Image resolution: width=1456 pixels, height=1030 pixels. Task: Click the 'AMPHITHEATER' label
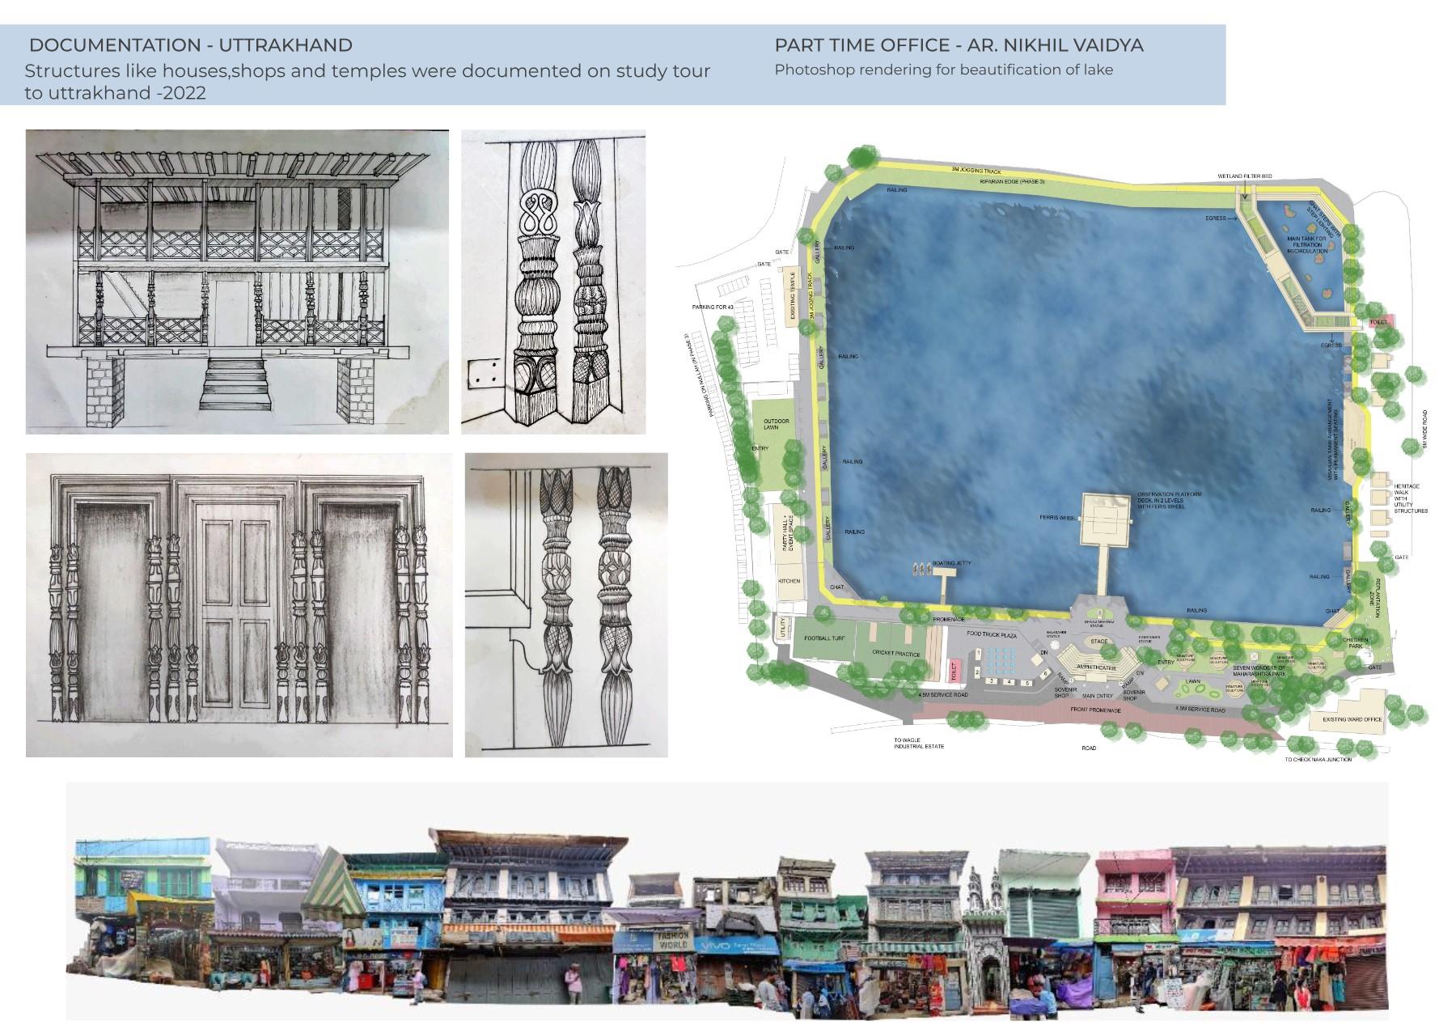(x=1094, y=667)
